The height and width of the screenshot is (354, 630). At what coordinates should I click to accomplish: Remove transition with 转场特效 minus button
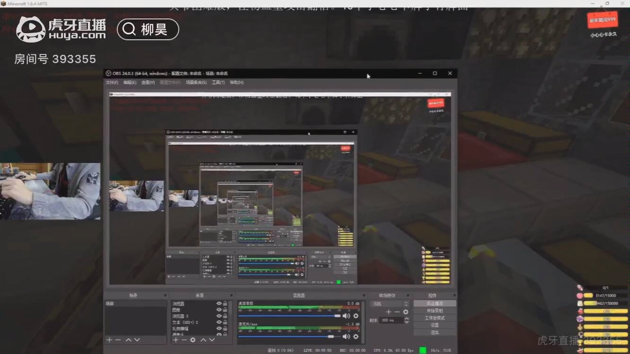[x=397, y=311]
